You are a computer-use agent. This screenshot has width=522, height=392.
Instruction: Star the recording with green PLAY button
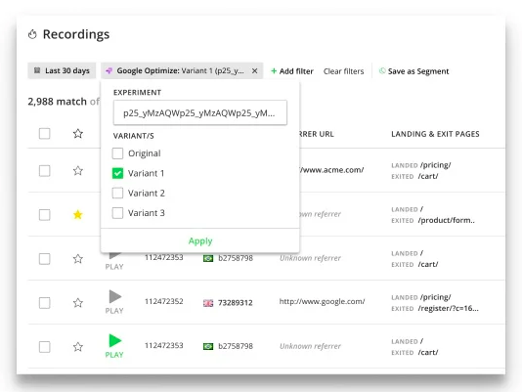(x=78, y=347)
